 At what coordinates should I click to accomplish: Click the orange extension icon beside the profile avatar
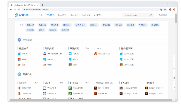[174, 10]
